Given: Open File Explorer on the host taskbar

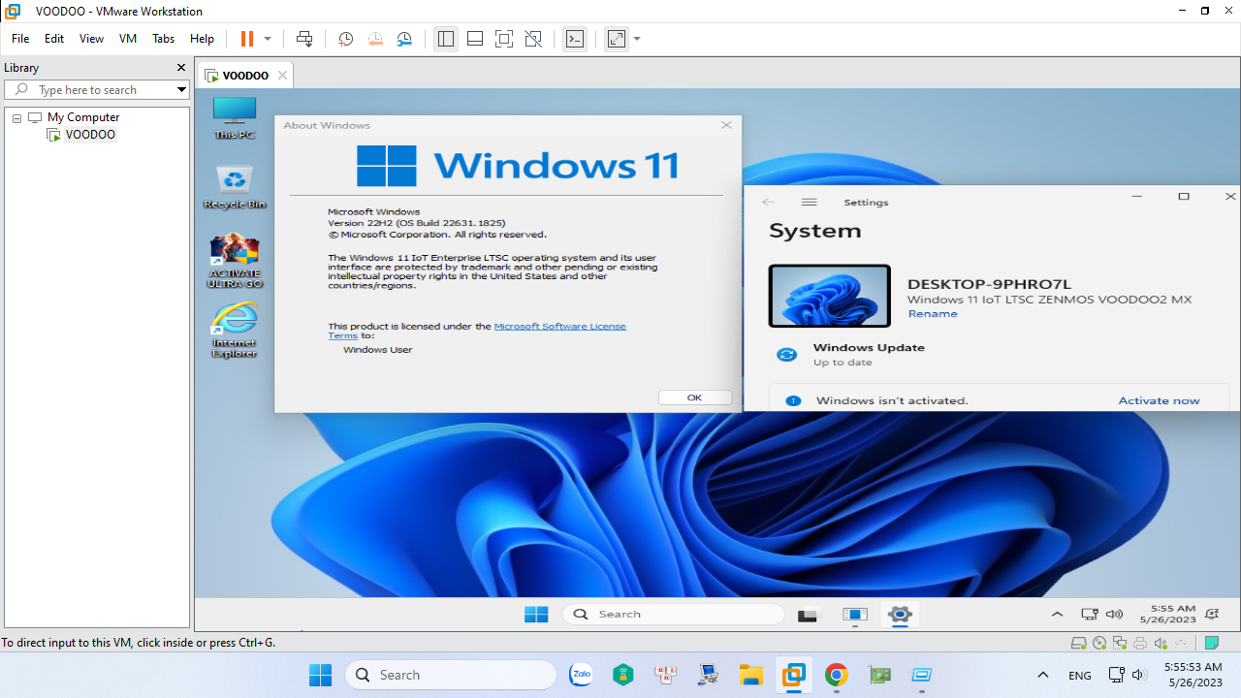Looking at the screenshot, I should (751, 675).
